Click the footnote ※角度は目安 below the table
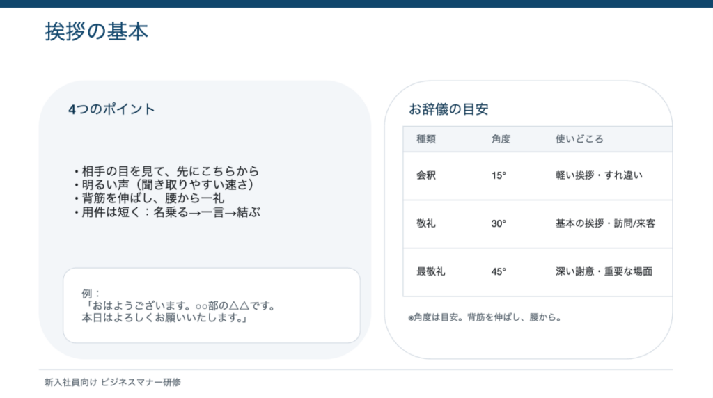Image resolution: width=713 pixels, height=398 pixels. [x=485, y=318]
